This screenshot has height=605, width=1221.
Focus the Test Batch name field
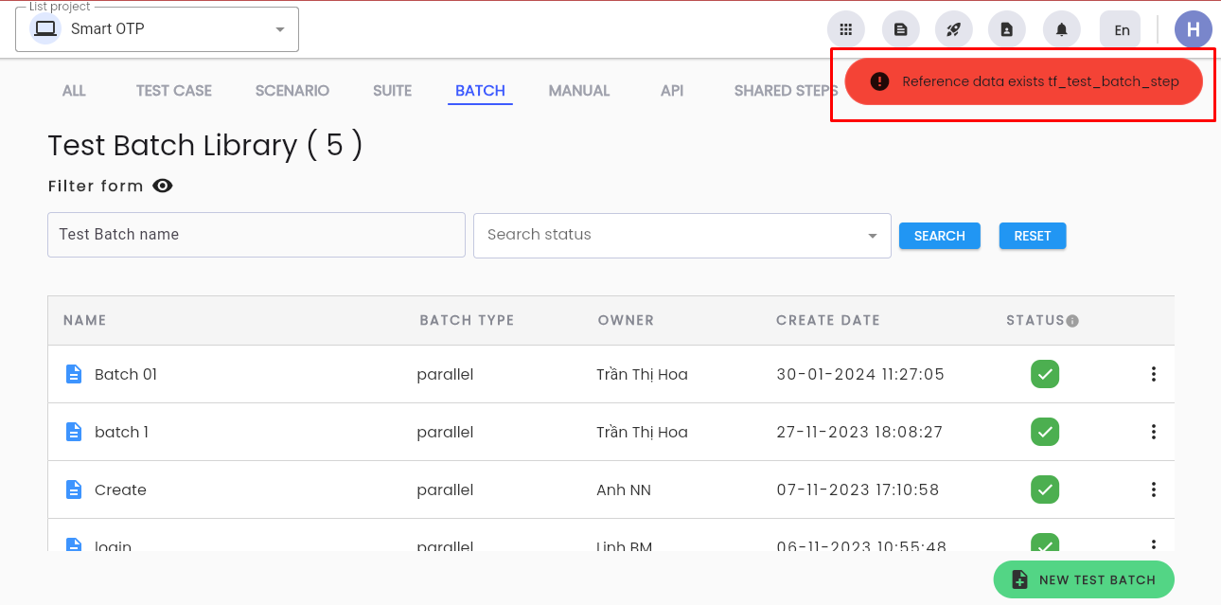click(x=257, y=235)
